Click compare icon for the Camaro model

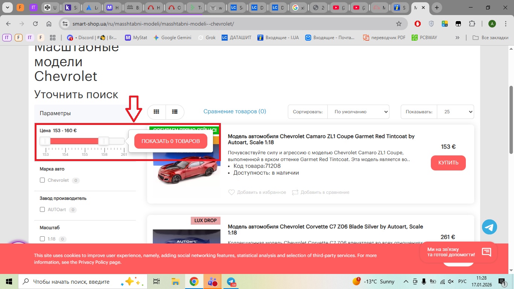295,192
